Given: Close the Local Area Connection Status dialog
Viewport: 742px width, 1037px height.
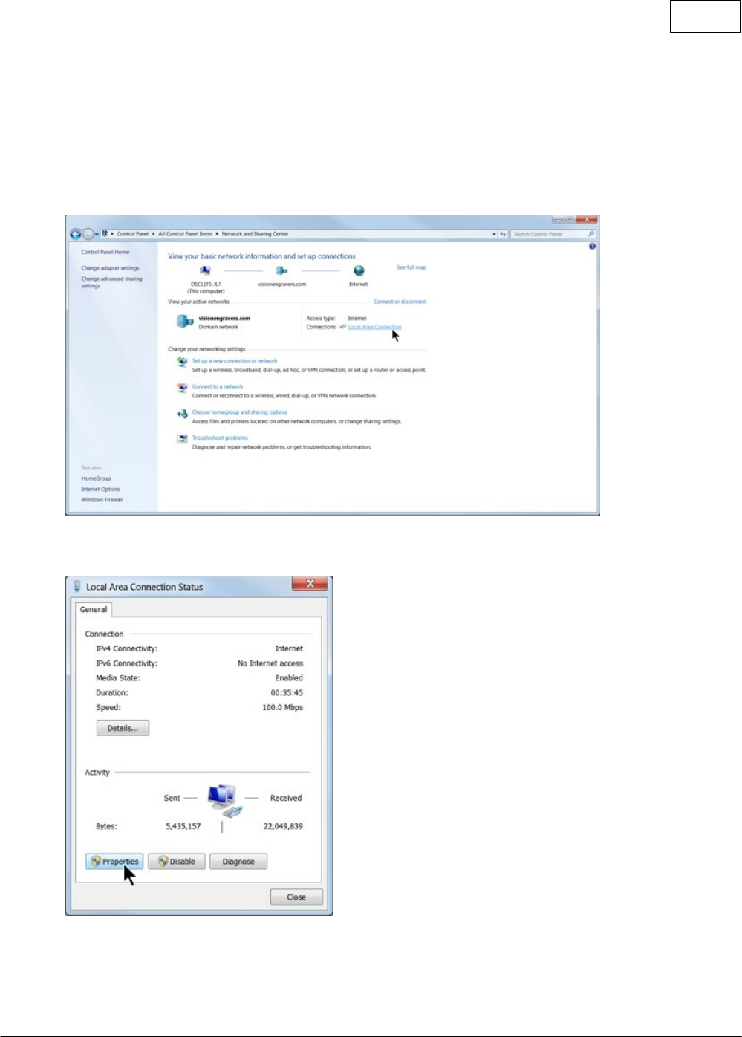Looking at the screenshot, I should pyautogui.click(x=296, y=897).
